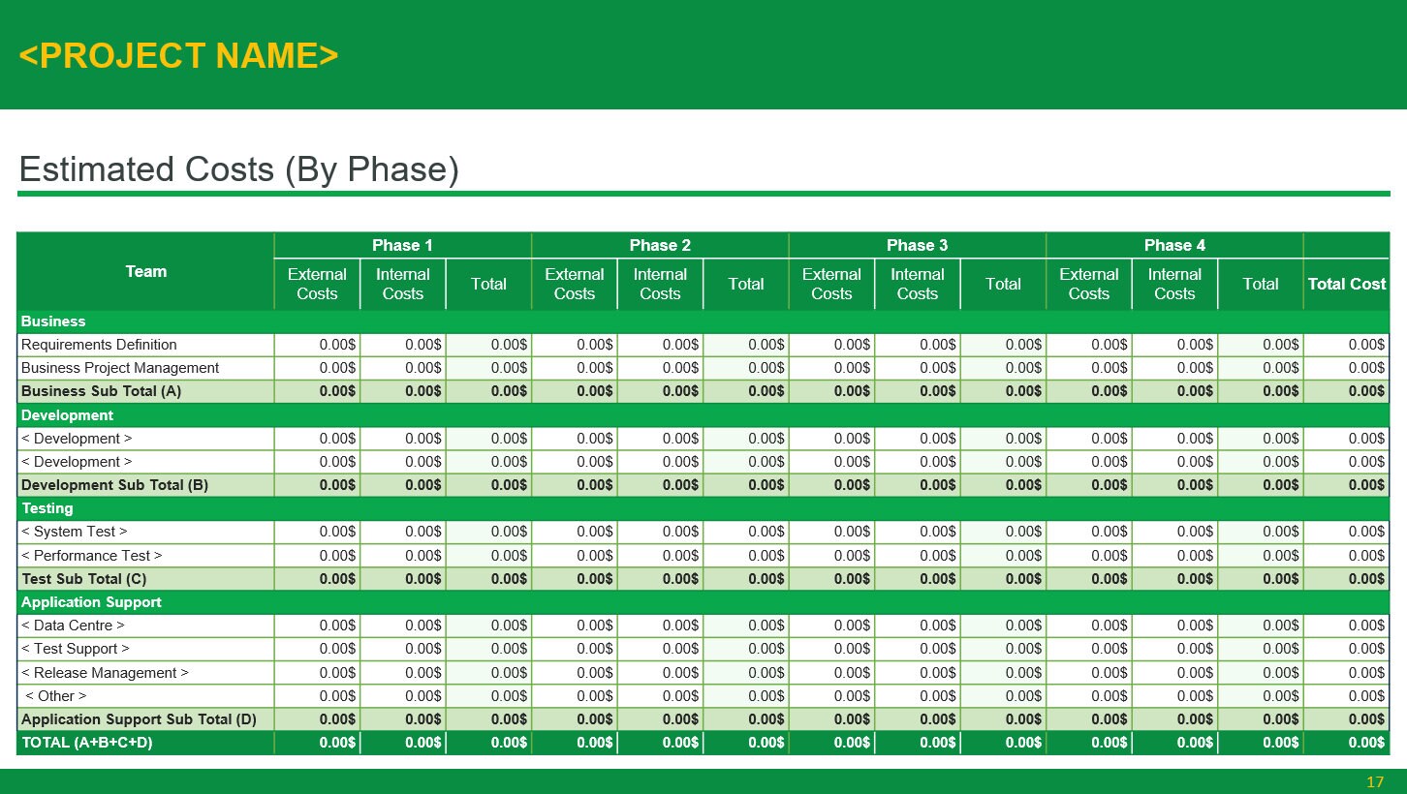Click the < System Test > row label

click(74, 532)
